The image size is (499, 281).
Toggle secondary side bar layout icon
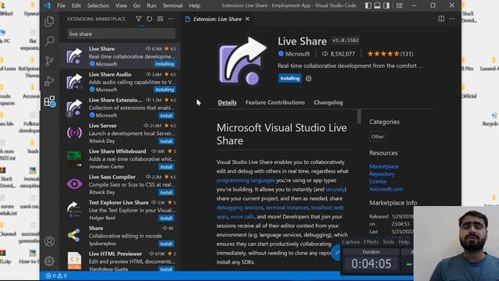pos(387,5)
